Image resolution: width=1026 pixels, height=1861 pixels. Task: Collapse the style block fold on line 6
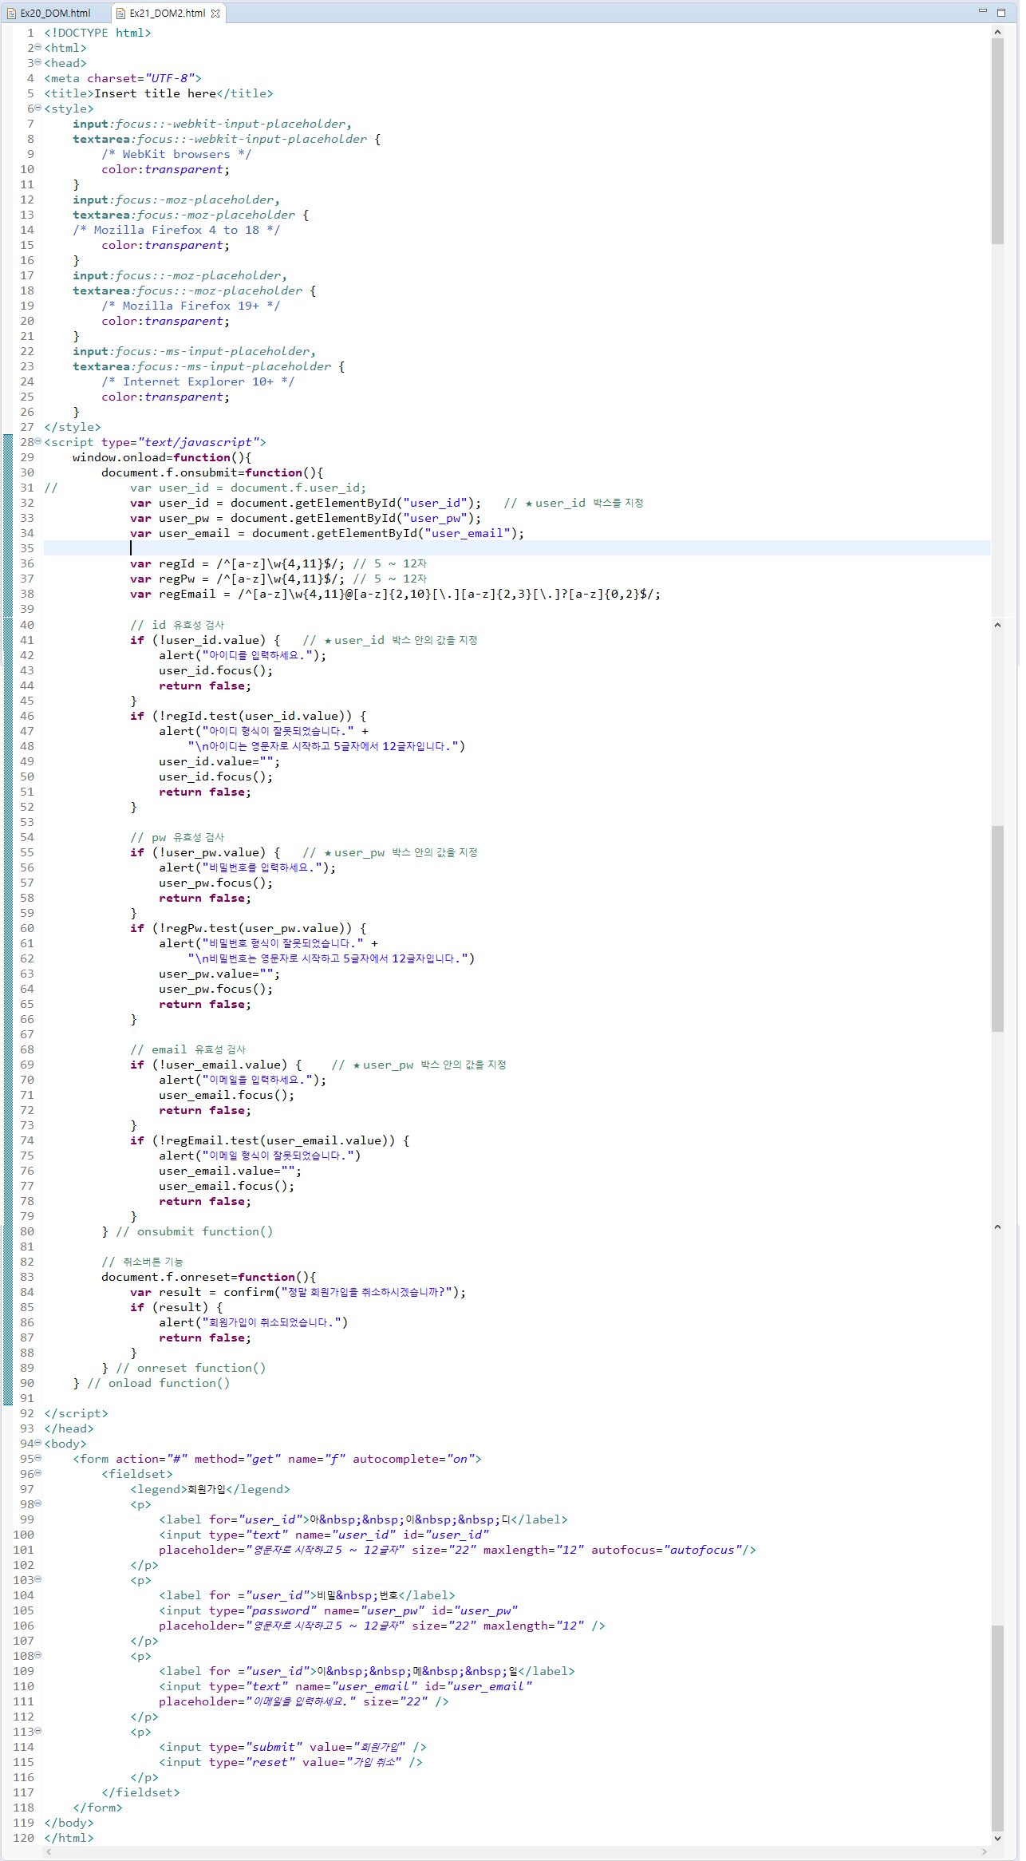tap(38, 108)
